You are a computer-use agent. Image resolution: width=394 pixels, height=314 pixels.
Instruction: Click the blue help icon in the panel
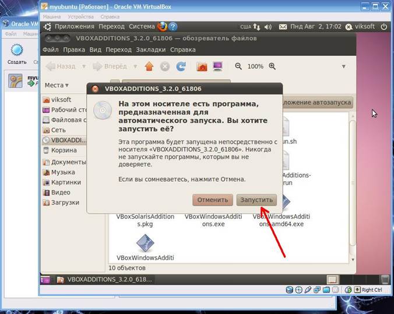[173, 27]
